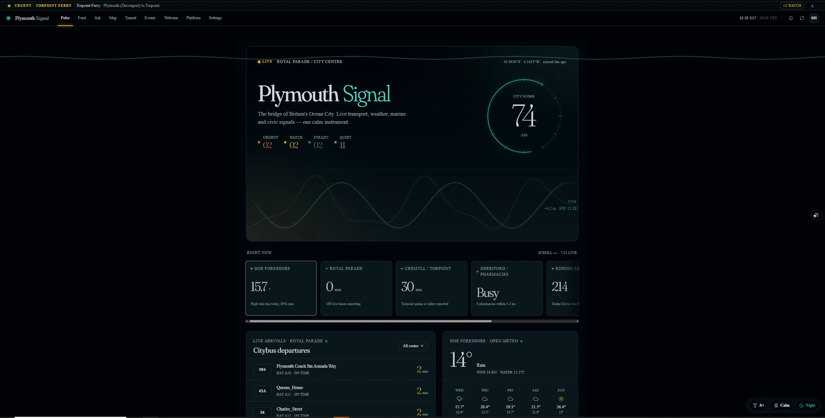Image resolution: width=825 pixels, height=418 pixels.
Task: Click the URGENT 02 counter
Action: click(x=268, y=143)
